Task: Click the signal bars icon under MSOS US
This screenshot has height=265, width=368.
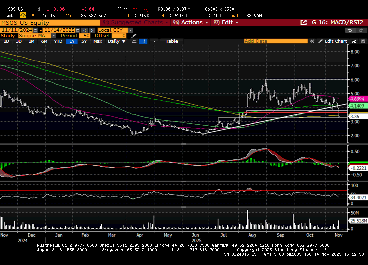Action: tap(9, 16)
